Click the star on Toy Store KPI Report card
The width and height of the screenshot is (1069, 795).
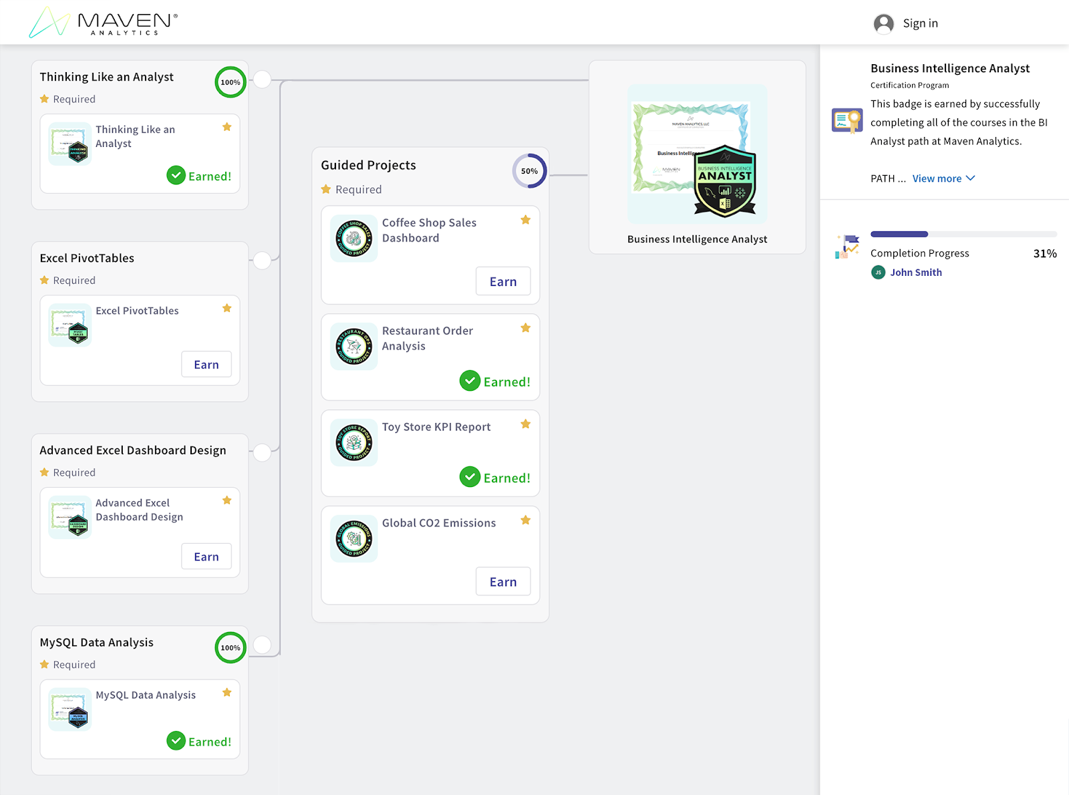coord(526,424)
